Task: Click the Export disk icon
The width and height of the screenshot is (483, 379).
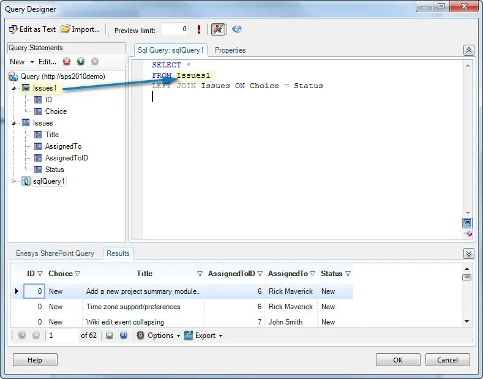Action: (x=189, y=336)
